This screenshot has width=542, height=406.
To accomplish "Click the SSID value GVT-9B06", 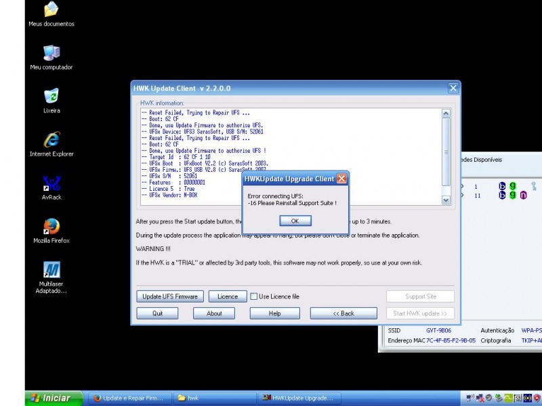I will tap(438, 330).
